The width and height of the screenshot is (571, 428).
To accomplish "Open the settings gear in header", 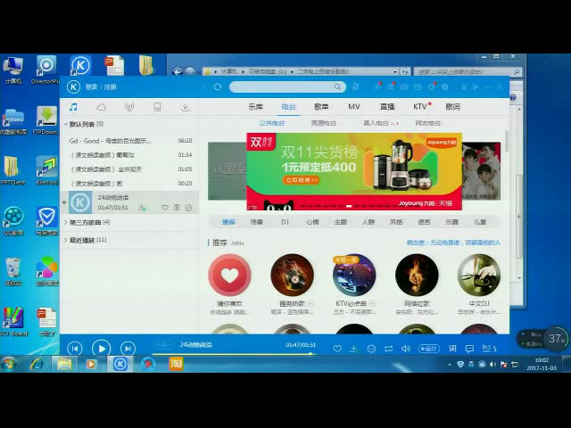I will point(444,87).
